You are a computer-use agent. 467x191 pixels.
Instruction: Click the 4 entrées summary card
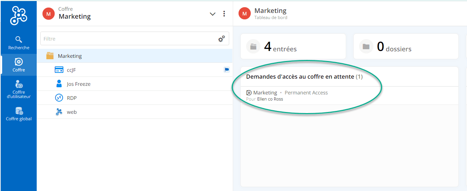tap(293, 47)
